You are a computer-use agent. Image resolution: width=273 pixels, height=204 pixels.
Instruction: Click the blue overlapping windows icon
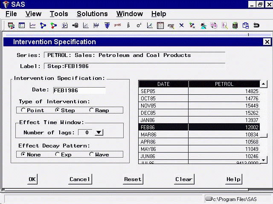(x=246, y=25)
